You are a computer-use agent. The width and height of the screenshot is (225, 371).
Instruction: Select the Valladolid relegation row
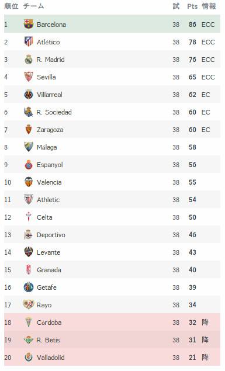click(x=112, y=357)
